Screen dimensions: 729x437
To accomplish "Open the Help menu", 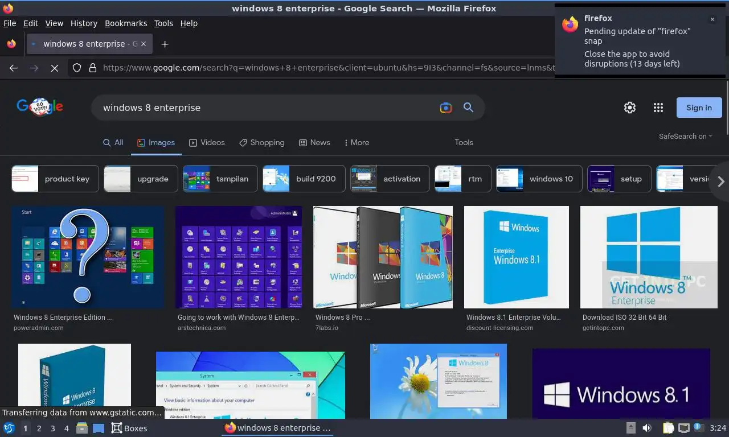I will pos(189,23).
